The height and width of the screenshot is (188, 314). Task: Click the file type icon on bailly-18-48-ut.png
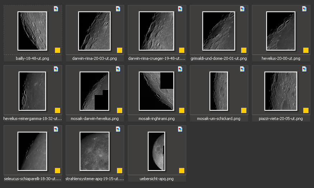(x=56, y=9)
